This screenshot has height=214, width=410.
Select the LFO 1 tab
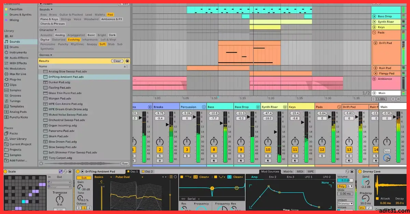pyautogui.click(x=309, y=177)
